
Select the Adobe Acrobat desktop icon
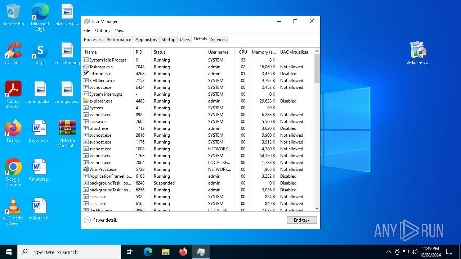click(13, 95)
